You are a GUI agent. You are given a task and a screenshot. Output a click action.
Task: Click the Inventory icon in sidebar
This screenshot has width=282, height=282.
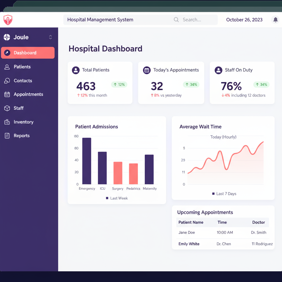tap(7, 122)
